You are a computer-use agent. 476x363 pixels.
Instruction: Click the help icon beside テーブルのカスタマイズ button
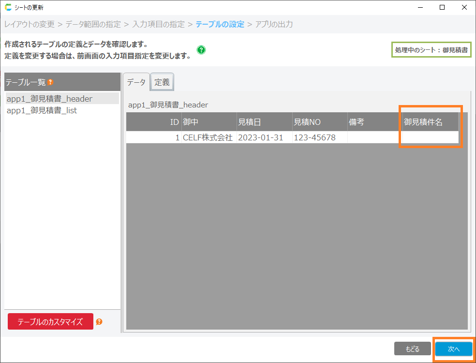click(x=99, y=321)
